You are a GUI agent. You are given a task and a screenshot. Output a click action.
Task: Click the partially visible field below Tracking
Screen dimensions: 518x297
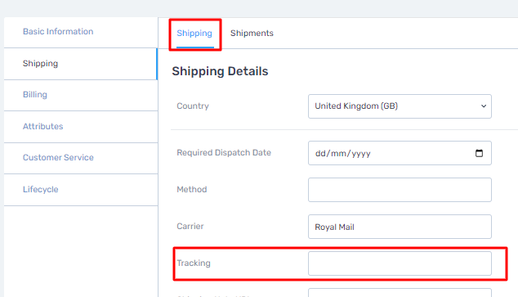[400, 293]
